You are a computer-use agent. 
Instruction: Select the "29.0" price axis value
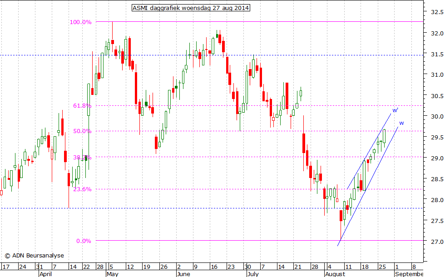click(x=437, y=158)
